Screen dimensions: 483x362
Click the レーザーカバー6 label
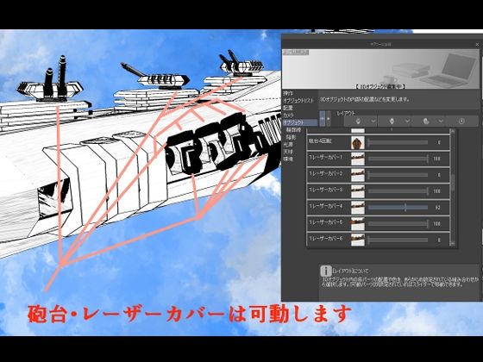point(325,239)
